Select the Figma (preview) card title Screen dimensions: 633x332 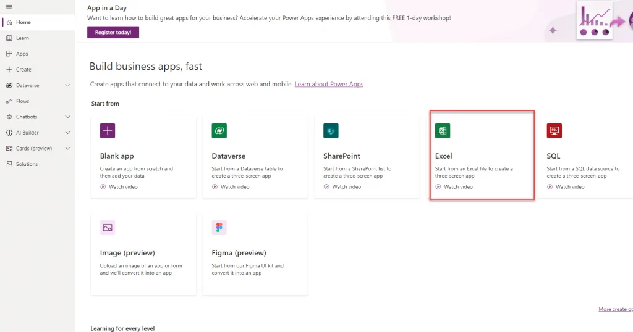[x=239, y=253]
